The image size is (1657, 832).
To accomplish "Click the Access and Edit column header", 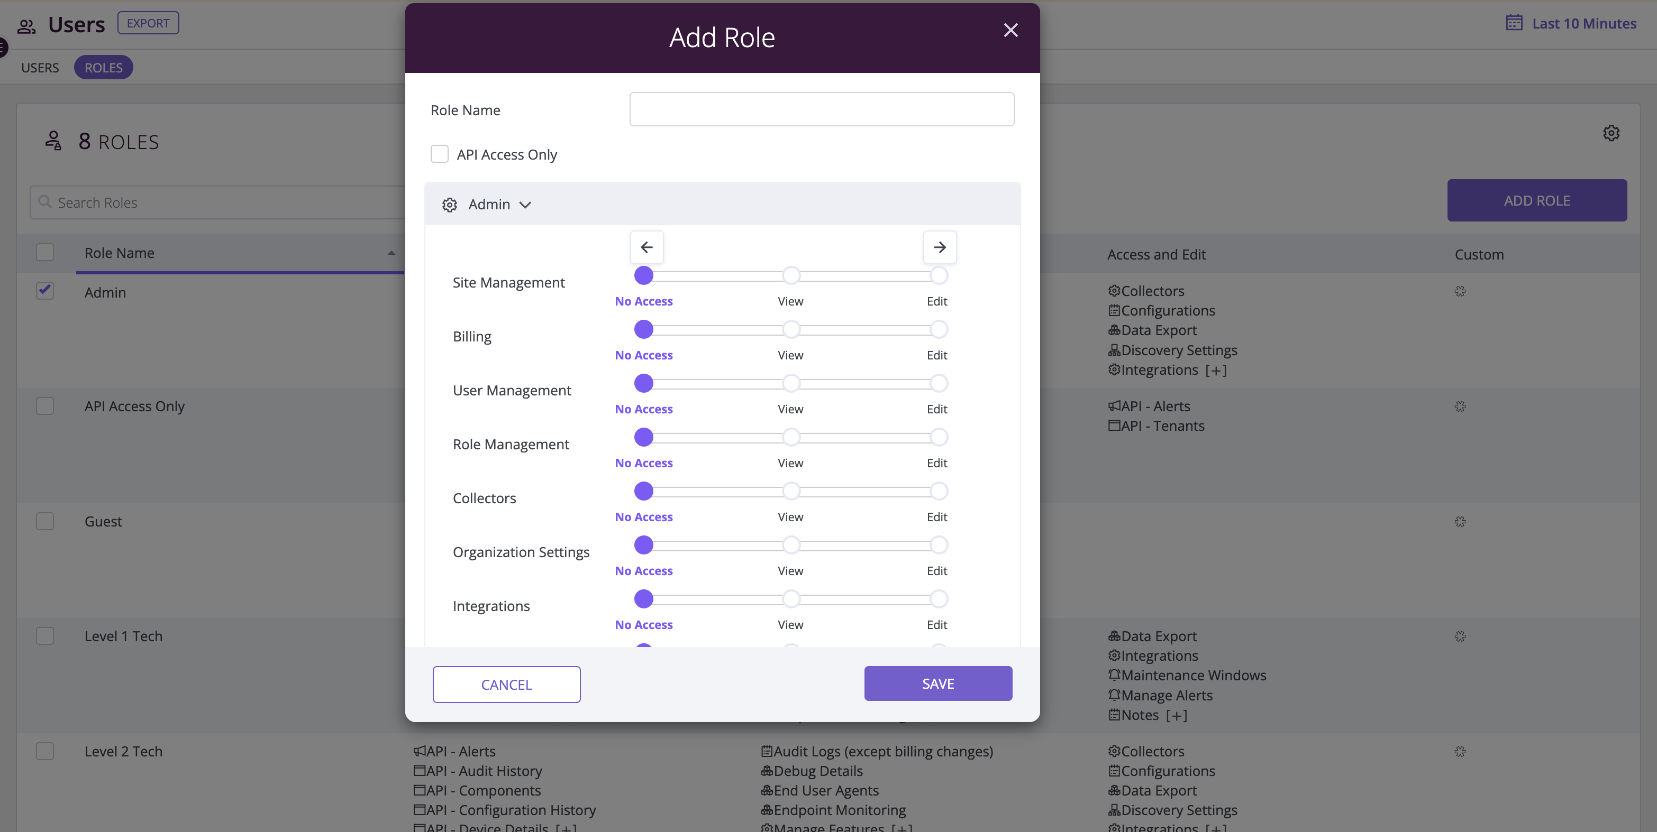I will tap(1156, 254).
